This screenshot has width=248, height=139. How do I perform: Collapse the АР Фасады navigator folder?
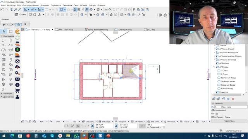coord(214,67)
